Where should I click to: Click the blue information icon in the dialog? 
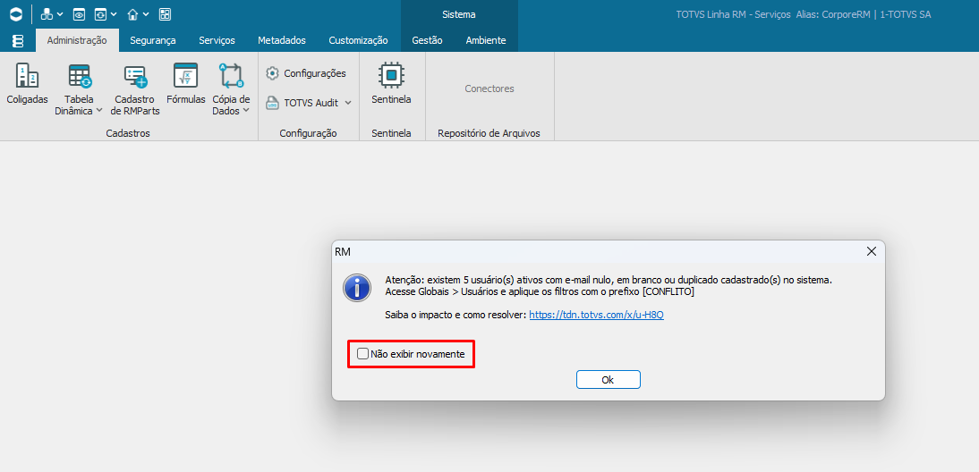358,288
